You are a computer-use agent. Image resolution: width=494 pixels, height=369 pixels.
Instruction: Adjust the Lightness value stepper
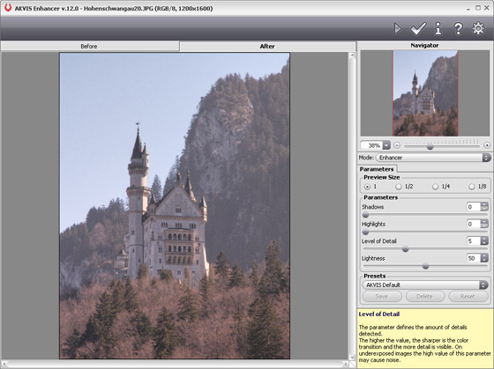pyautogui.click(x=484, y=258)
